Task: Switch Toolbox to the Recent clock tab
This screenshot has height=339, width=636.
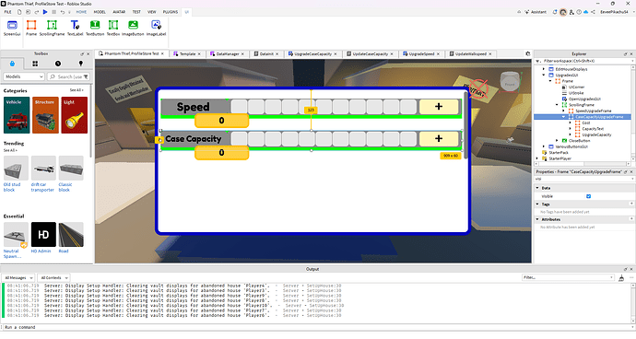Action: [x=58, y=64]
